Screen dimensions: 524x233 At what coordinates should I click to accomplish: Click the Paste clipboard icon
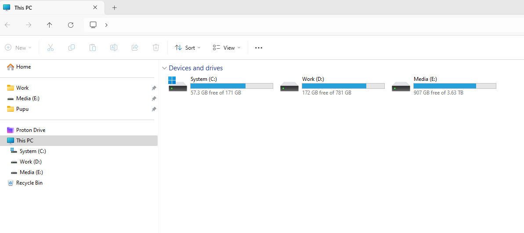click(93, 47)
